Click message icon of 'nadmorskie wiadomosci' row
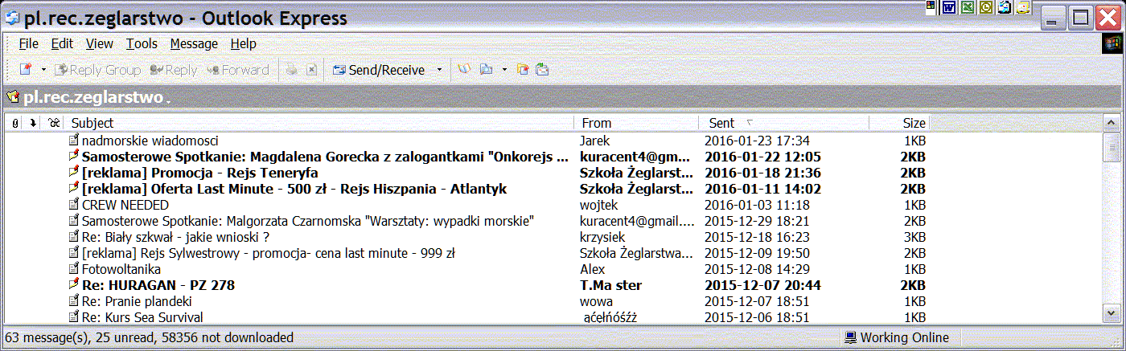 (74, 141)
